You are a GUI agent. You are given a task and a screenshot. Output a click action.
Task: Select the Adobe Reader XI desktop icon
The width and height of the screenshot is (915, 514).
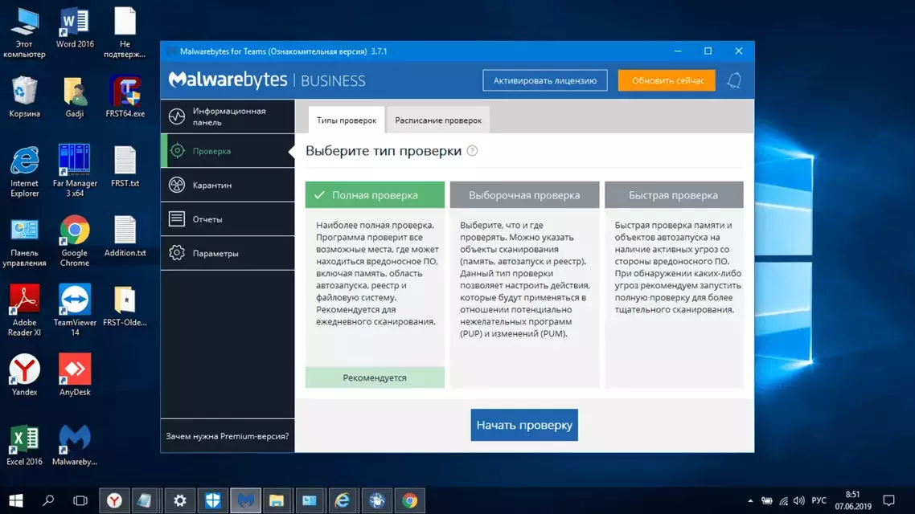point(24,311)
